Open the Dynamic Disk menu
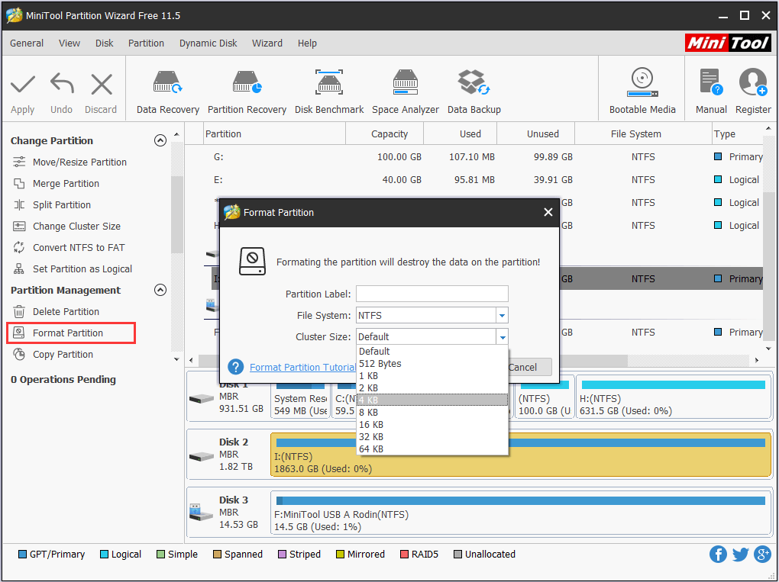Image resolution: width=779 pixels, height=582 pixels. click(x=208, y=43)
